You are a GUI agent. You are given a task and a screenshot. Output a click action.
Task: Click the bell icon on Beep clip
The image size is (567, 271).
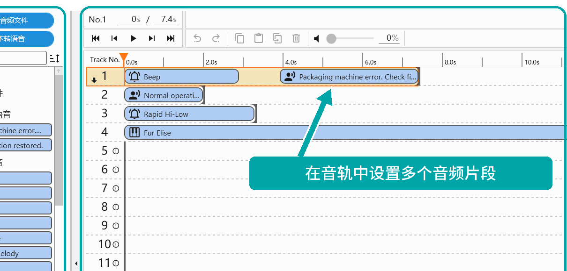tap(134, 77)
